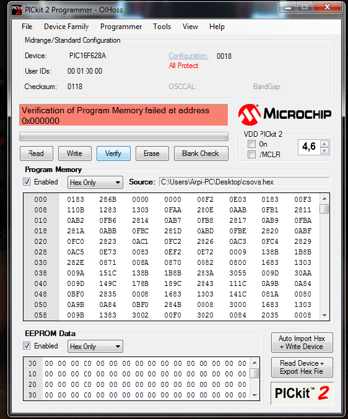Toggle the VDD PICkit 2 On checkbox
Image resolution: width=348 pixels, height=419 pixels.
(x=251, y=144)
